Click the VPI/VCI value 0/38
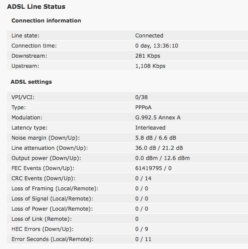 (141, 97)
